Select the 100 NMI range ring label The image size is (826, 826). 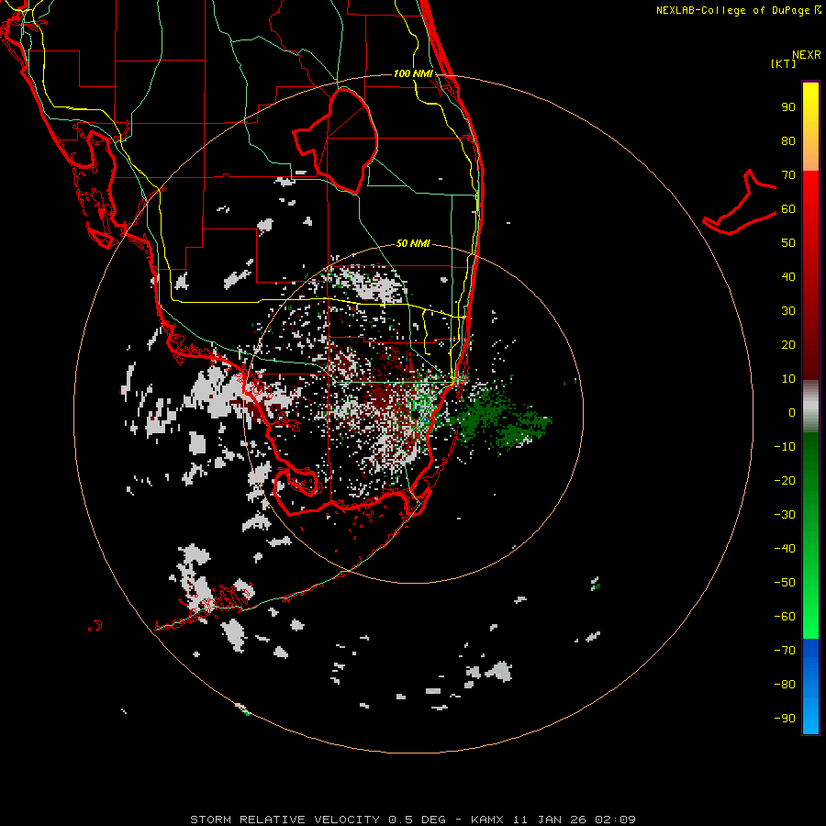[413, 73]
